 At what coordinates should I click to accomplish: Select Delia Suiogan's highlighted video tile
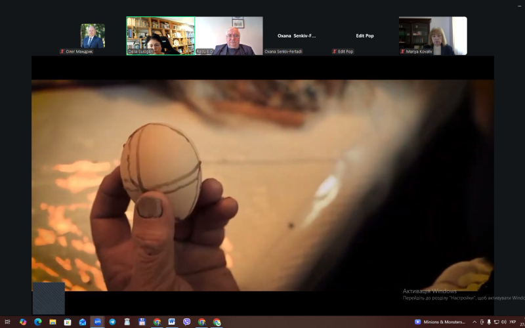(x=160, y=36)
